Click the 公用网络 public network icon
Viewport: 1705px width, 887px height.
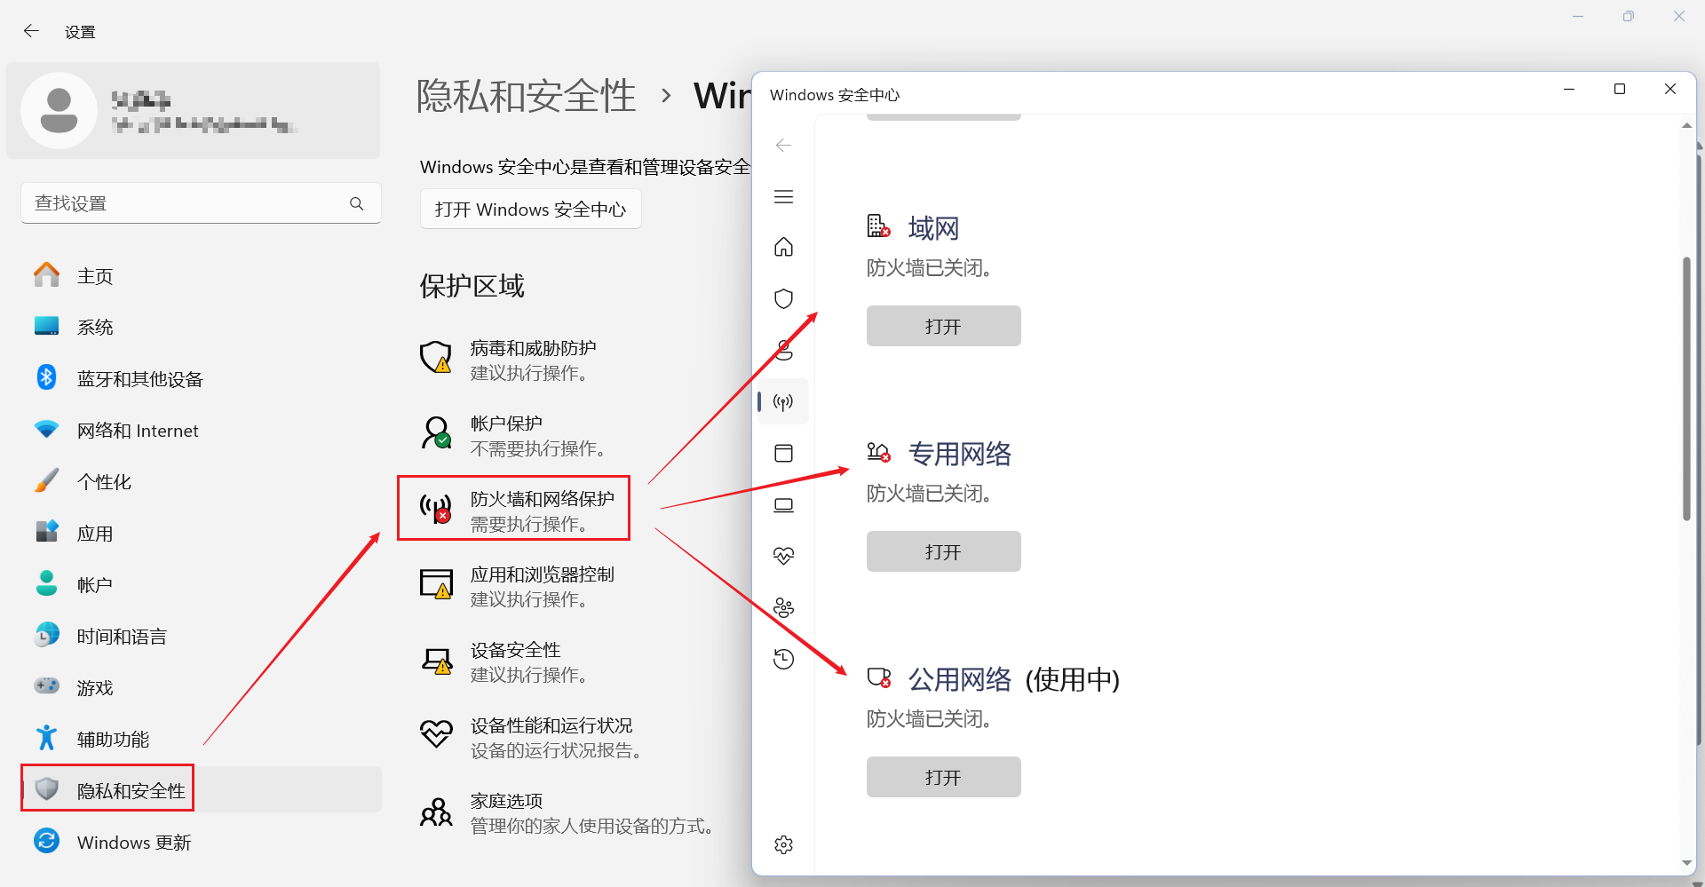tap(878, 677)
